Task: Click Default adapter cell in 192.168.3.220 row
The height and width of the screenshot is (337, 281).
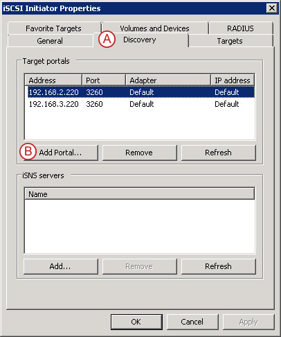Action: point(142,104)
